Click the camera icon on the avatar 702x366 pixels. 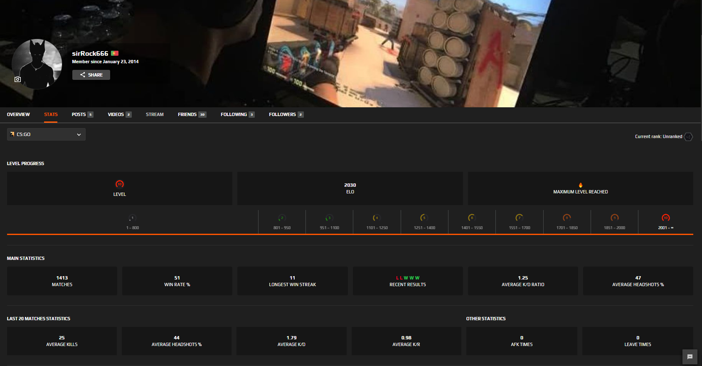[x=17, y=79]
